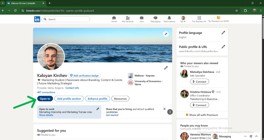Viewport: 264px width, 140px height.
Task: Edit Open to work card pencil
Action: pyautogui.click(x=98, y=109)
